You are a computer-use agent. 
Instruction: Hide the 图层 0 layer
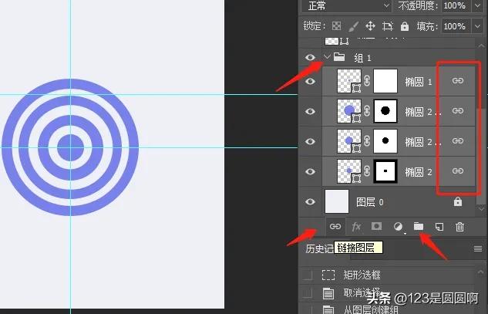click(310, 201)
